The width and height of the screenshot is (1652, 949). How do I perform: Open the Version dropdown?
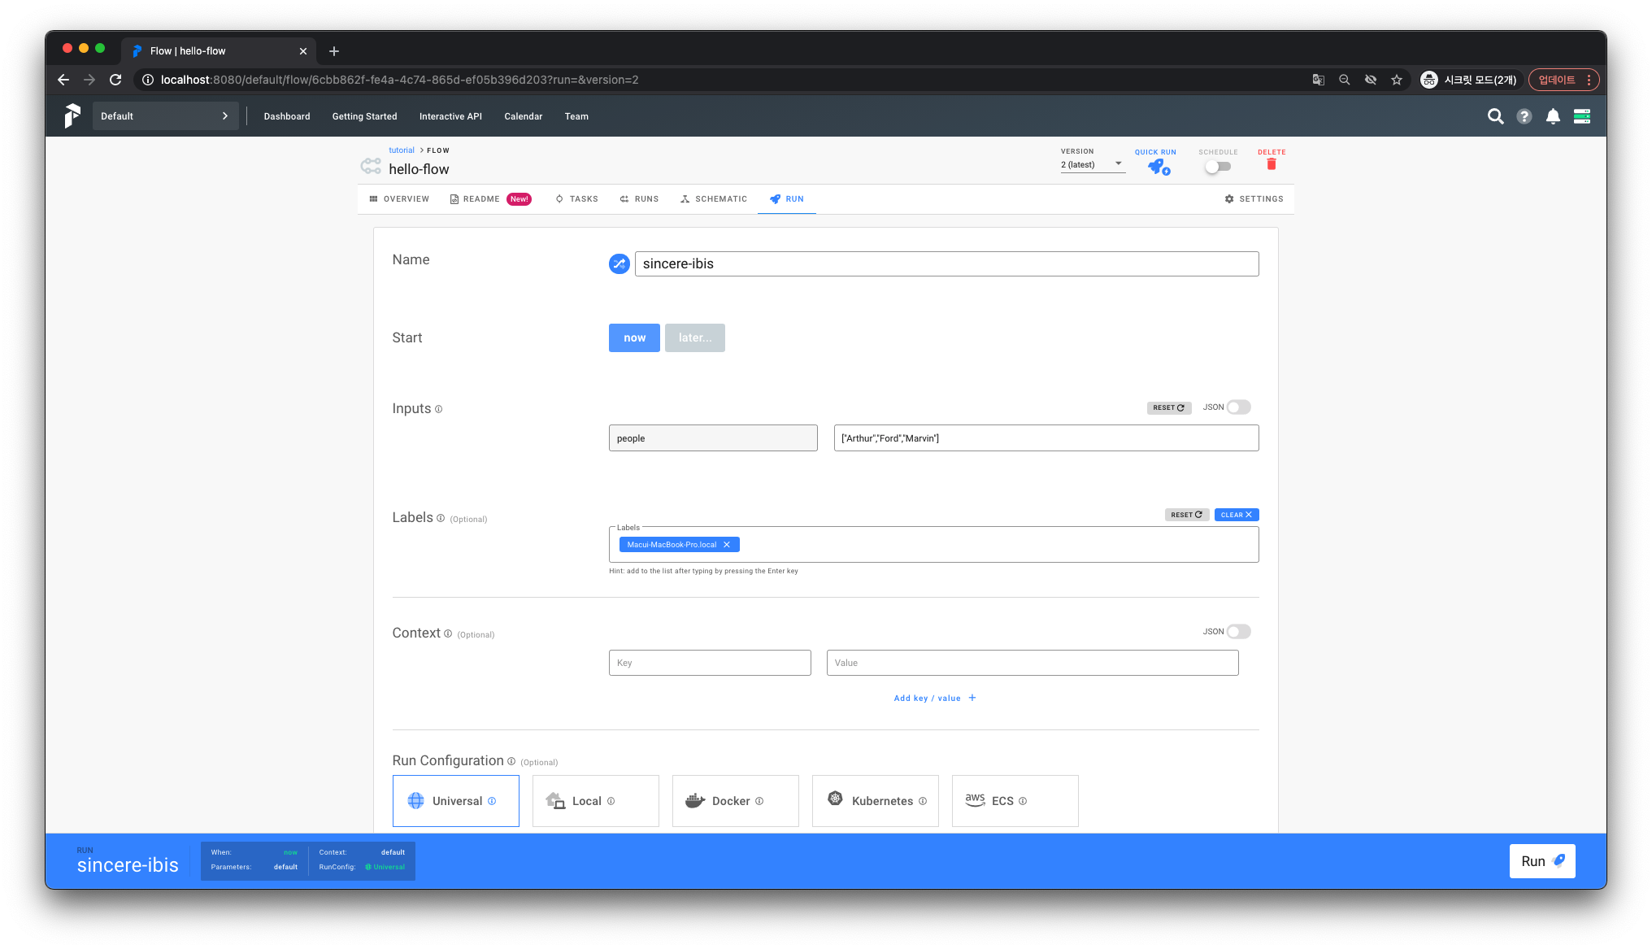[1092, 164]
